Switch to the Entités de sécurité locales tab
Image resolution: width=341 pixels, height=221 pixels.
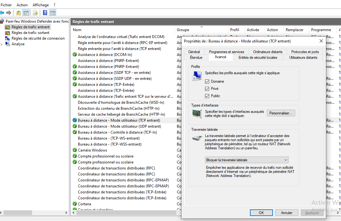pyautogui.click(x=258, y=58)
